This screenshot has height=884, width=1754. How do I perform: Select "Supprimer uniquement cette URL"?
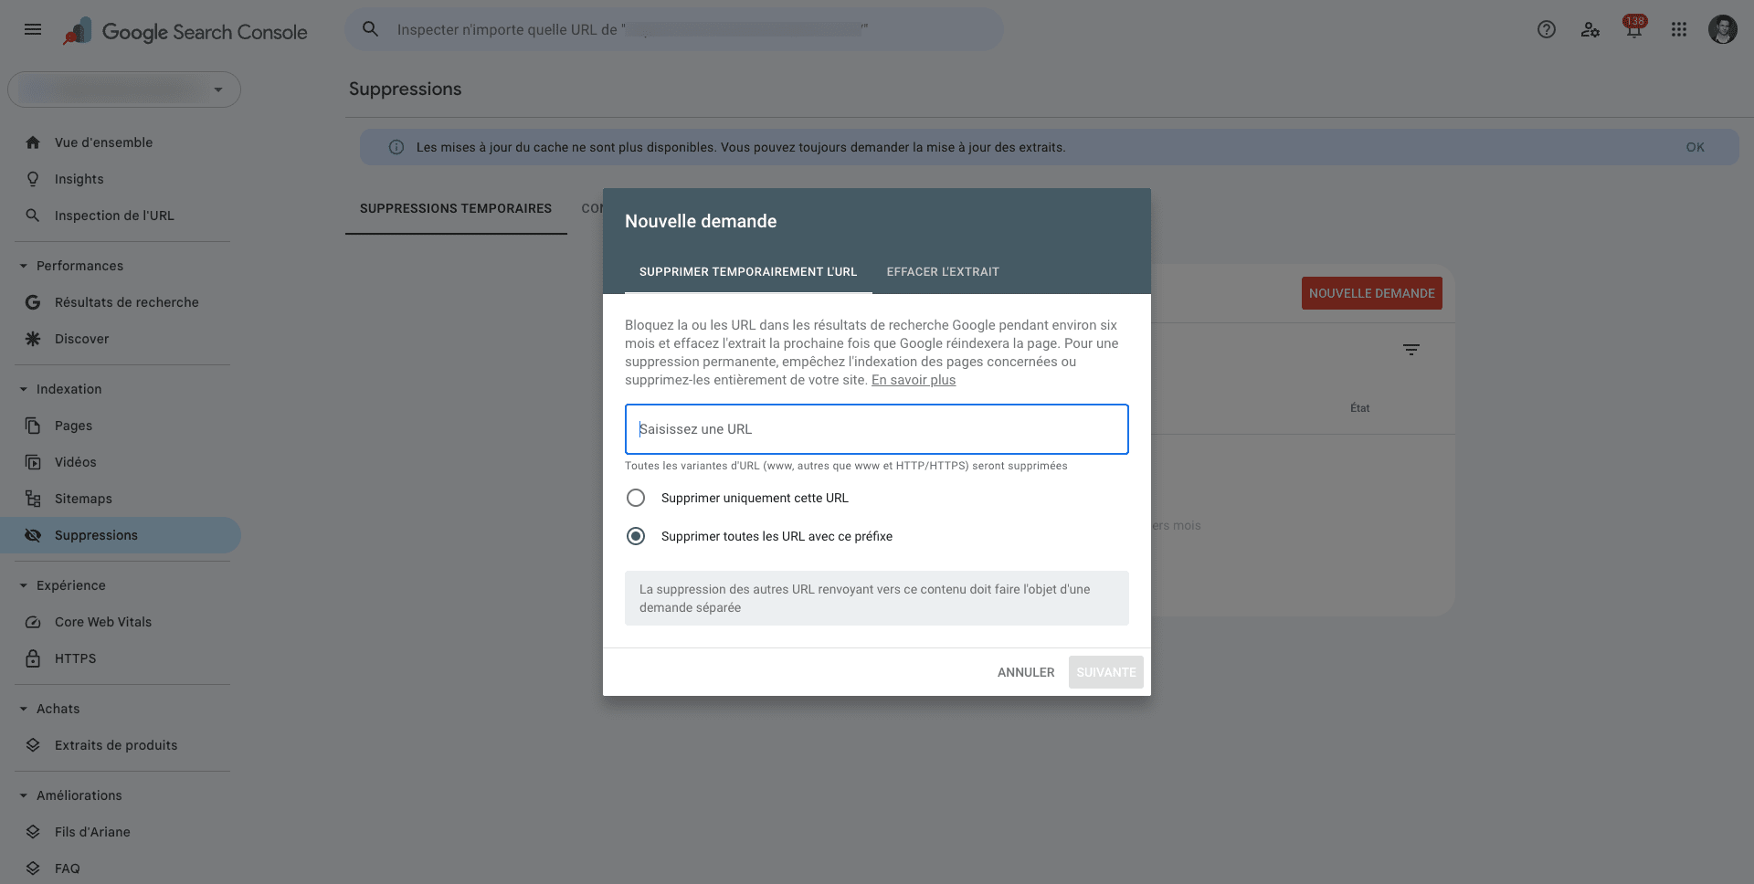coord(636,498)
